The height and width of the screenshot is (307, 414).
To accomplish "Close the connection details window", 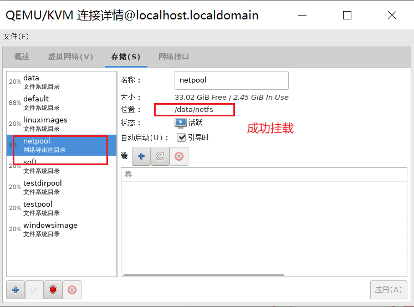I will (392, 16).
